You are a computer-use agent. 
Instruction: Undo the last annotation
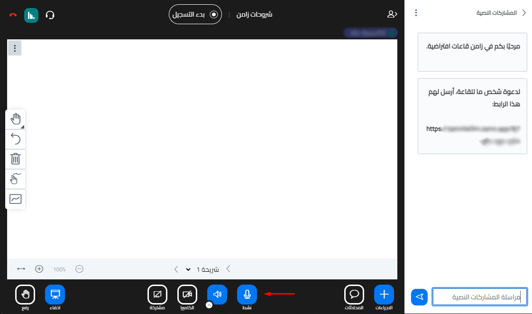click(16, 139)
